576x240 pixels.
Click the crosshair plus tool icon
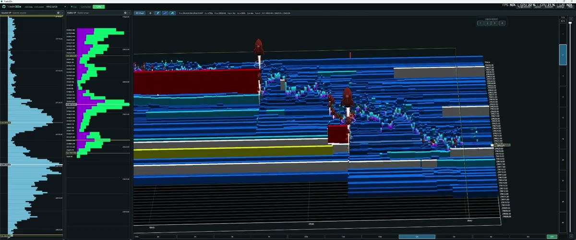click(x=150, y=13)
